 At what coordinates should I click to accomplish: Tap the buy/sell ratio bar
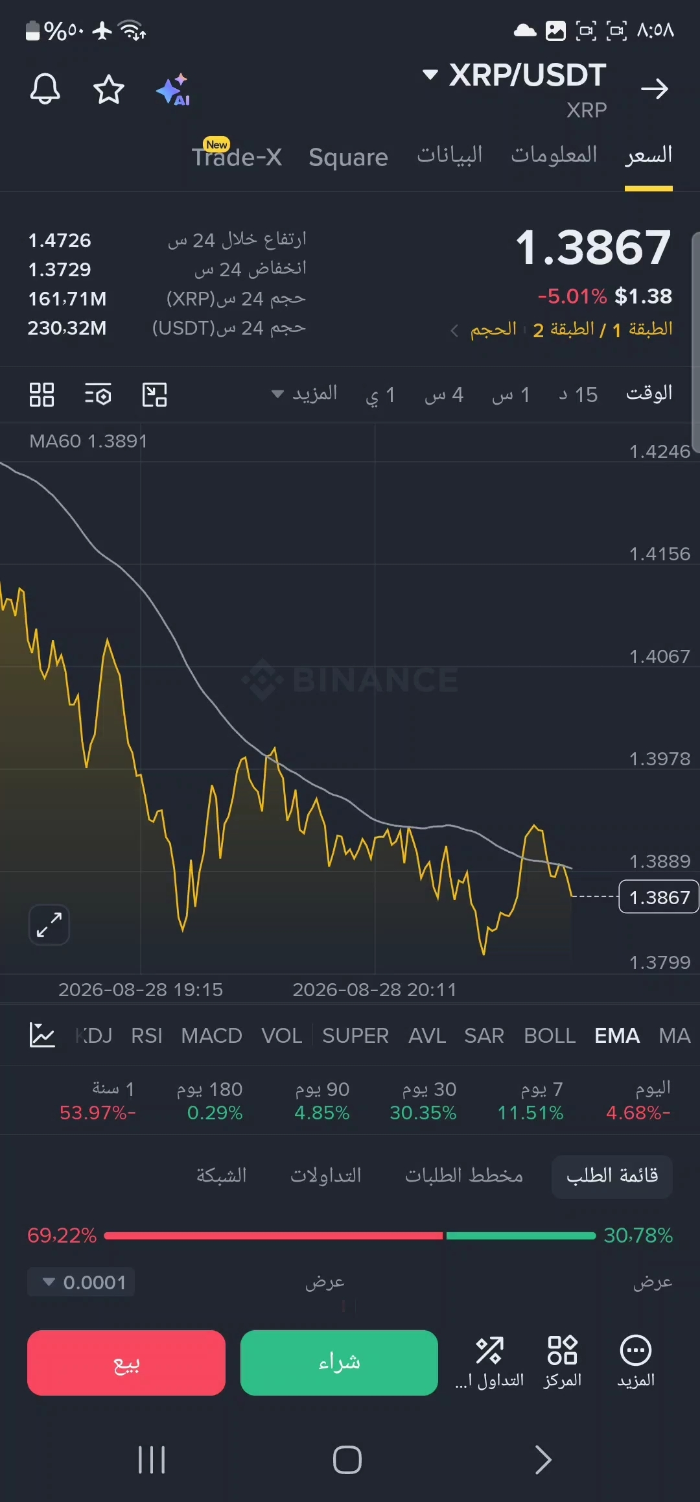tap(350, 1235)
